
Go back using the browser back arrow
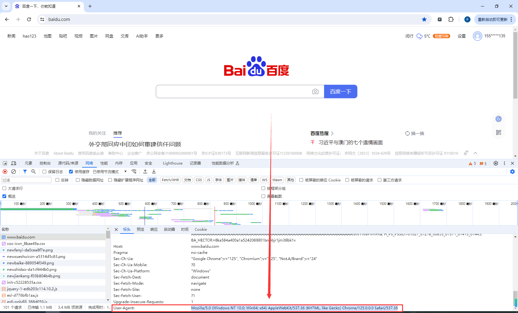pos(7,19)
